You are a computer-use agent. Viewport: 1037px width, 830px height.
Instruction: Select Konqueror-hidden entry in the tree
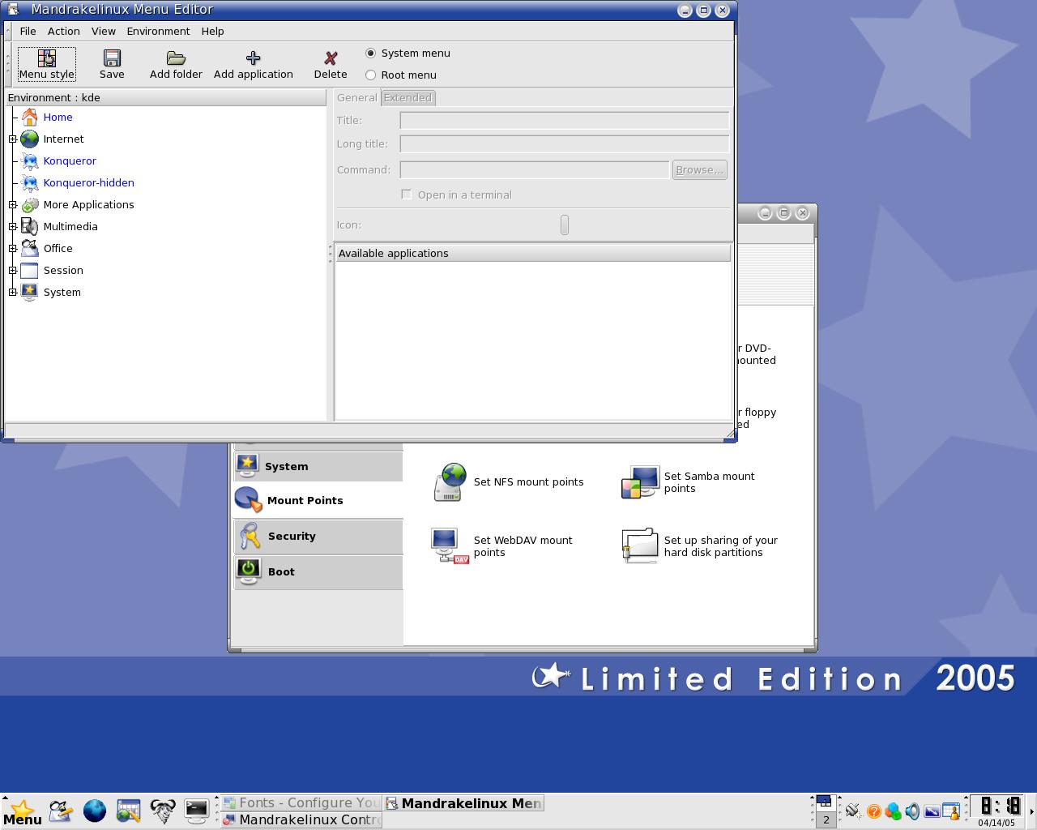88,182
